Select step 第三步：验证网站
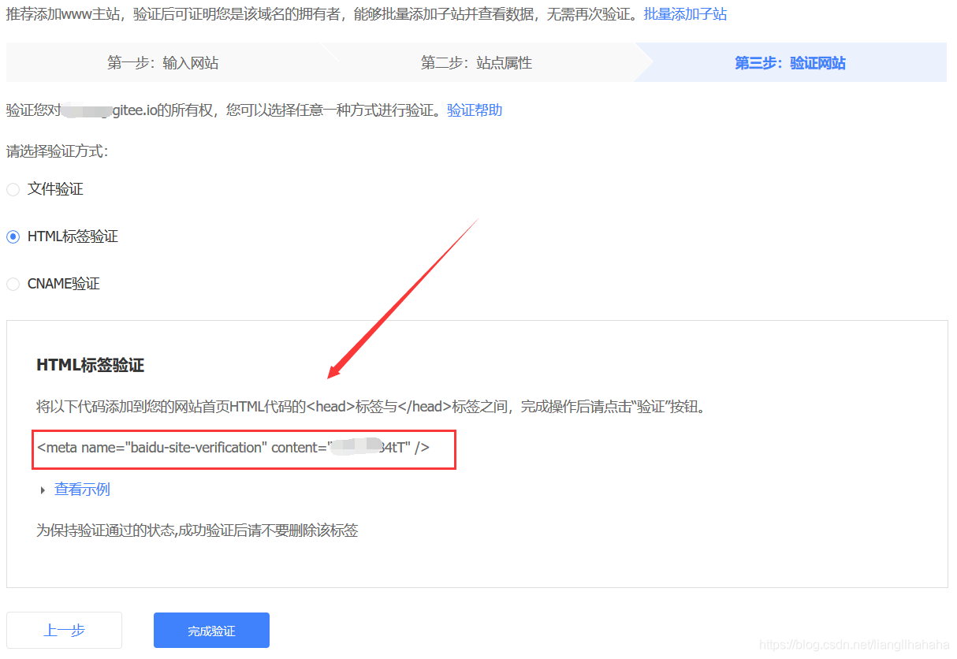 pos(790,63)
